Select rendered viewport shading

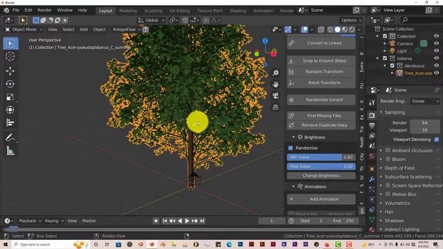[x=352, y=29]
